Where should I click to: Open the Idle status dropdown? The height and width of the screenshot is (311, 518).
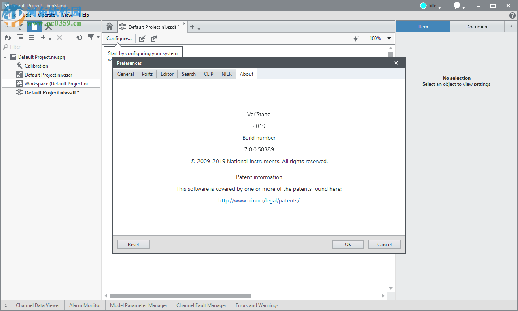pos(431,6)
